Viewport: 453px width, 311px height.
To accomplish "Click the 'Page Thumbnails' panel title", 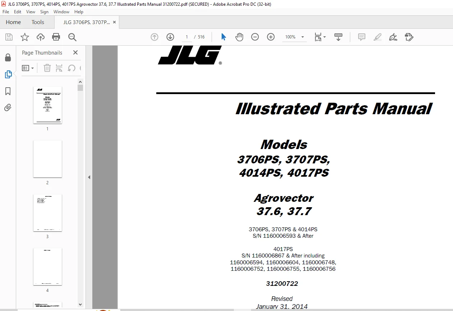I will pyautogui.click(x=42, y=52).
